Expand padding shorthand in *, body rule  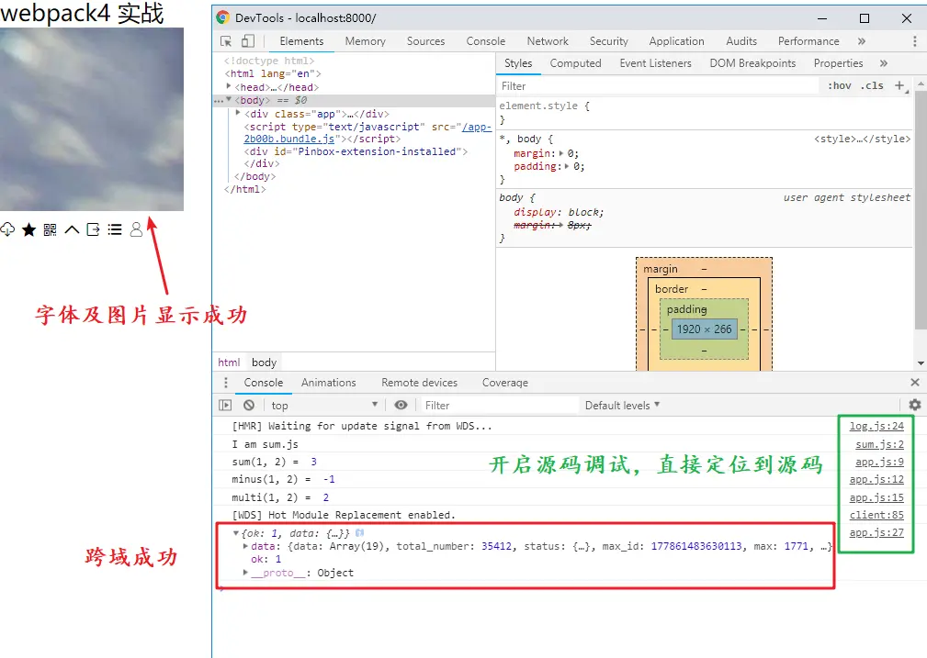click(566, 167)
